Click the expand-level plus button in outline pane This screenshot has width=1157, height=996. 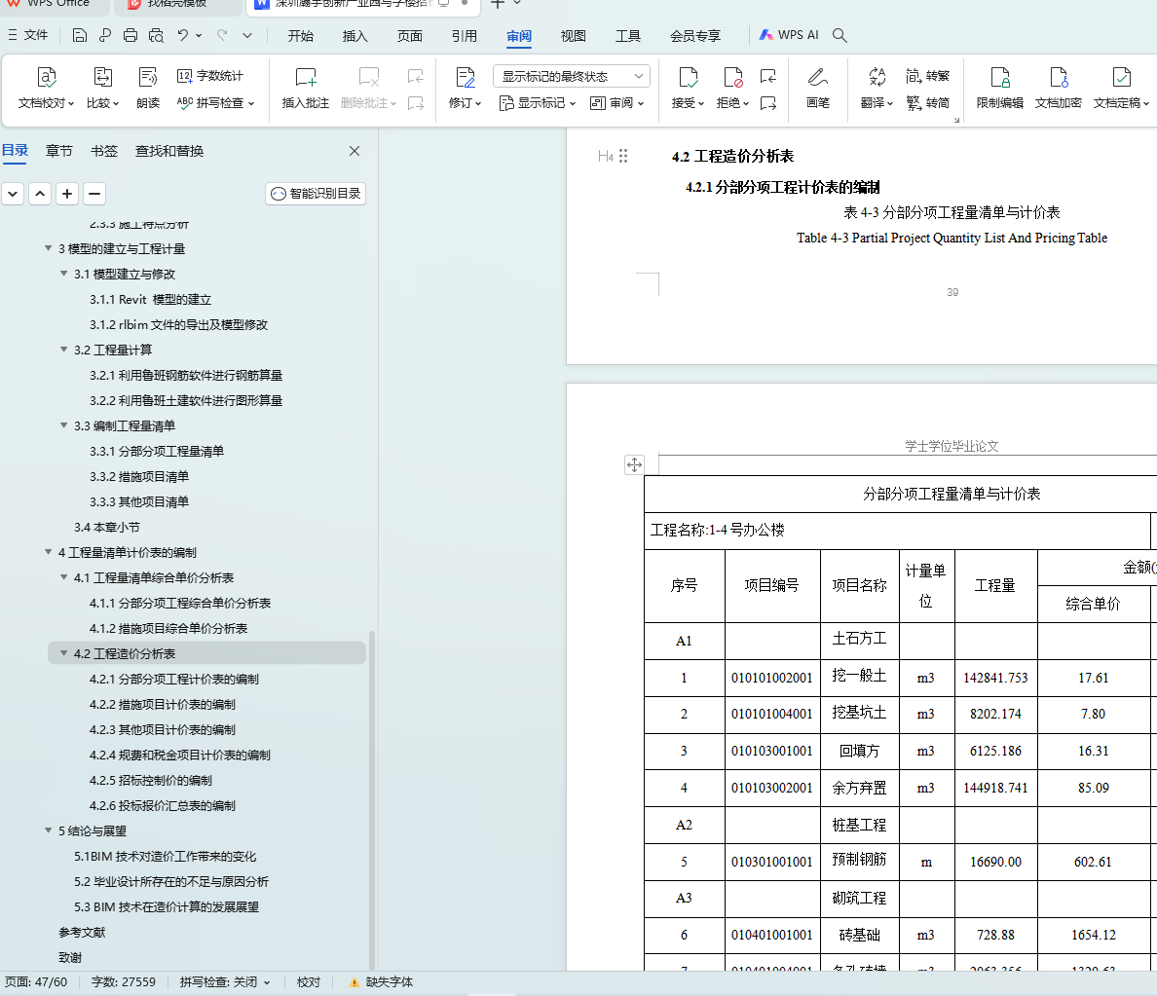67,194
